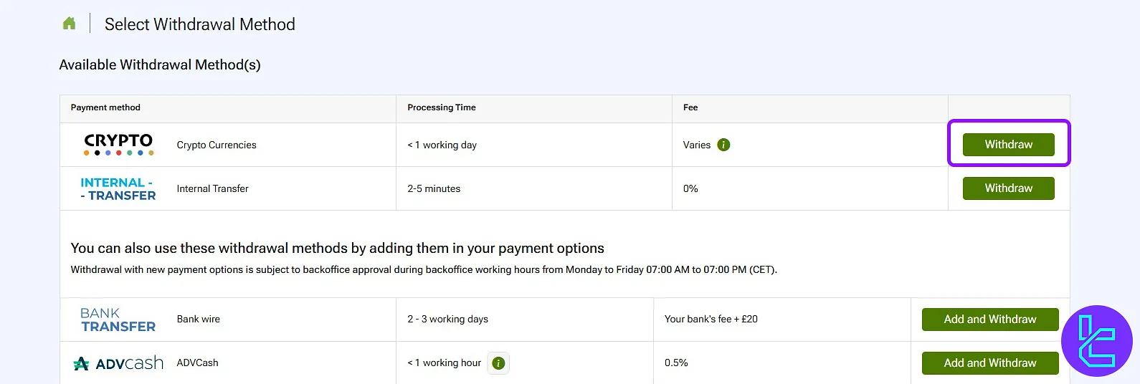Click the Internal Transfer logo

point(118,189)
